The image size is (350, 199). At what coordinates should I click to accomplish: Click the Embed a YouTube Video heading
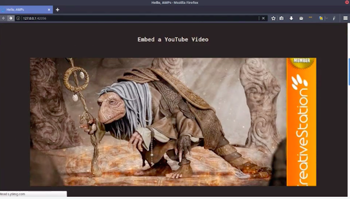[x=173, y=40]
